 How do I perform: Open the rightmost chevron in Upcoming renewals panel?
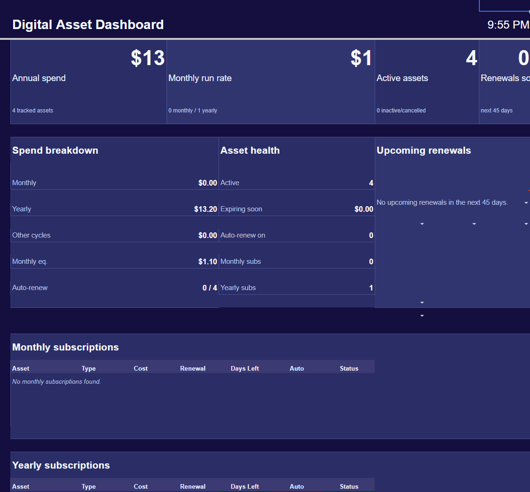point(527,224)
